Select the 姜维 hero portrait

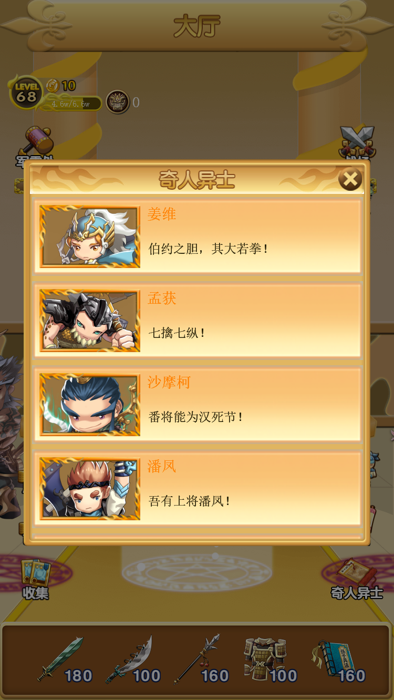[90, 236]
